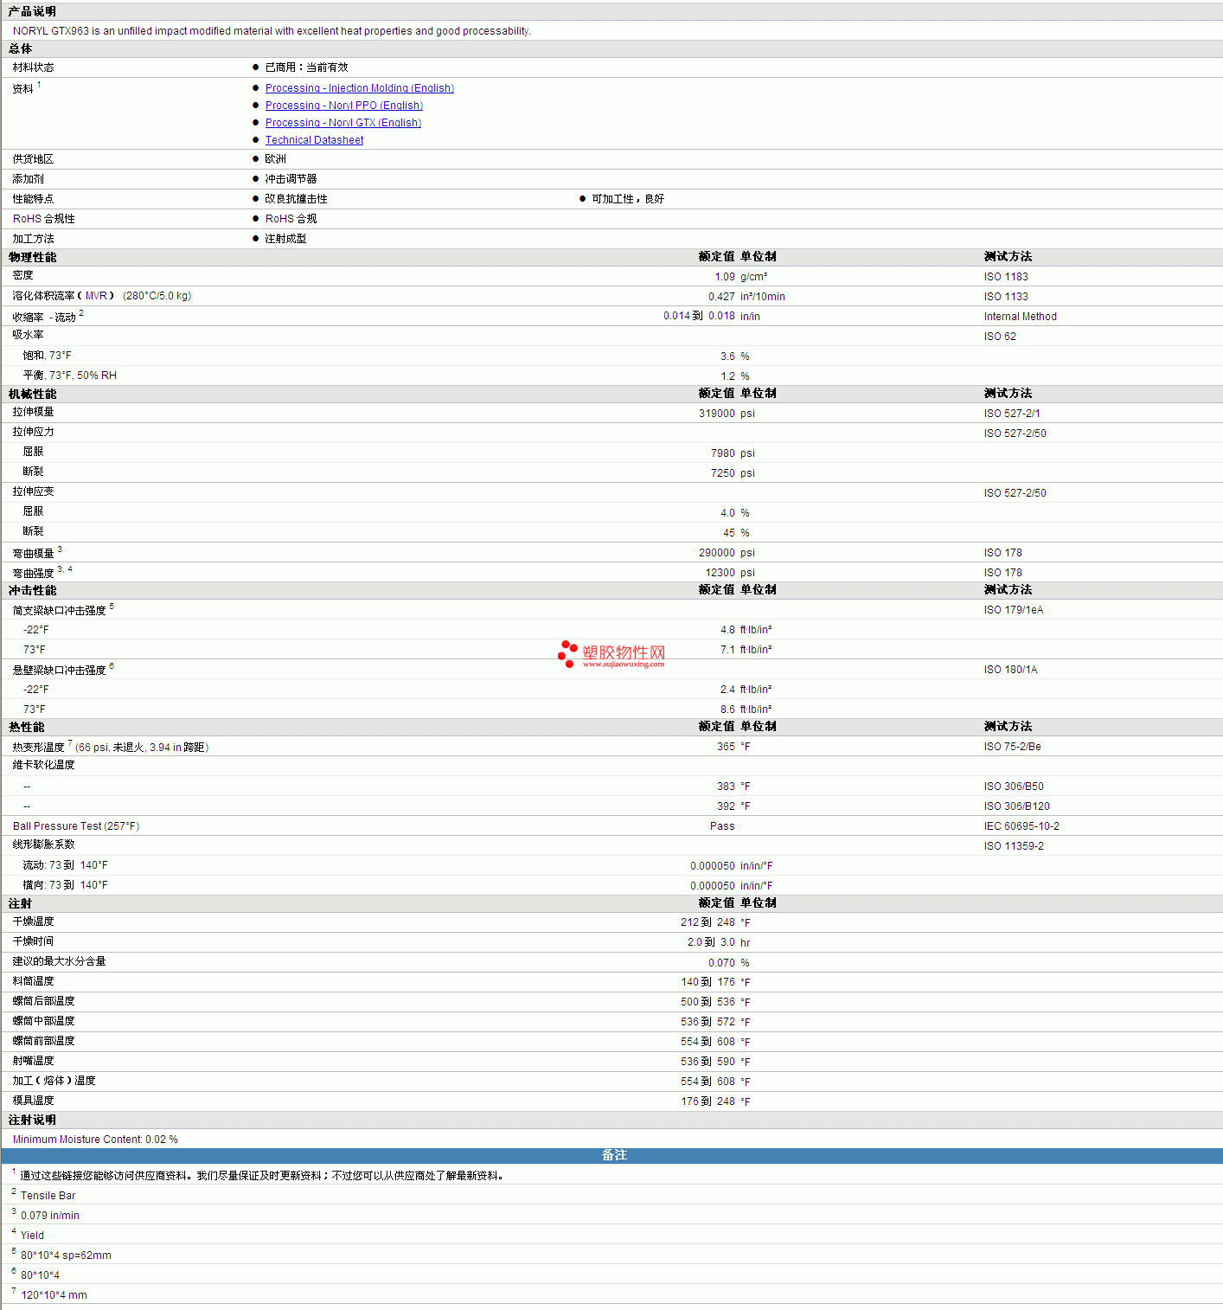Viewport: 1223px width, 1310px height.
Task: Click Internal Method cell
Action: coord(1021,317)
